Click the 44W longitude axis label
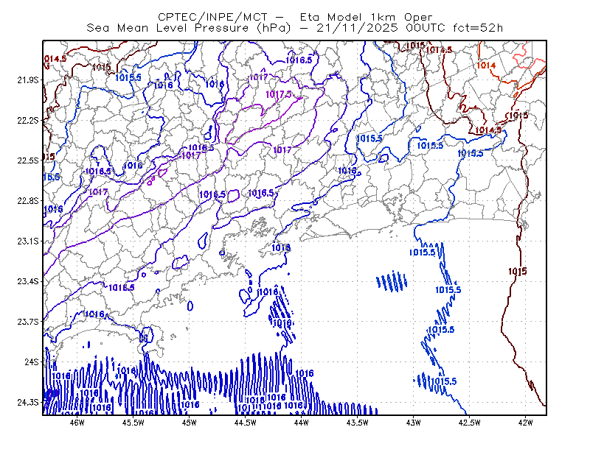This screenshot has height=455, width=590. [302, 423]
